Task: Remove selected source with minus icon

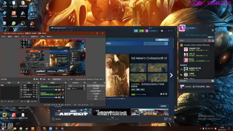Action: pos(25,101)
